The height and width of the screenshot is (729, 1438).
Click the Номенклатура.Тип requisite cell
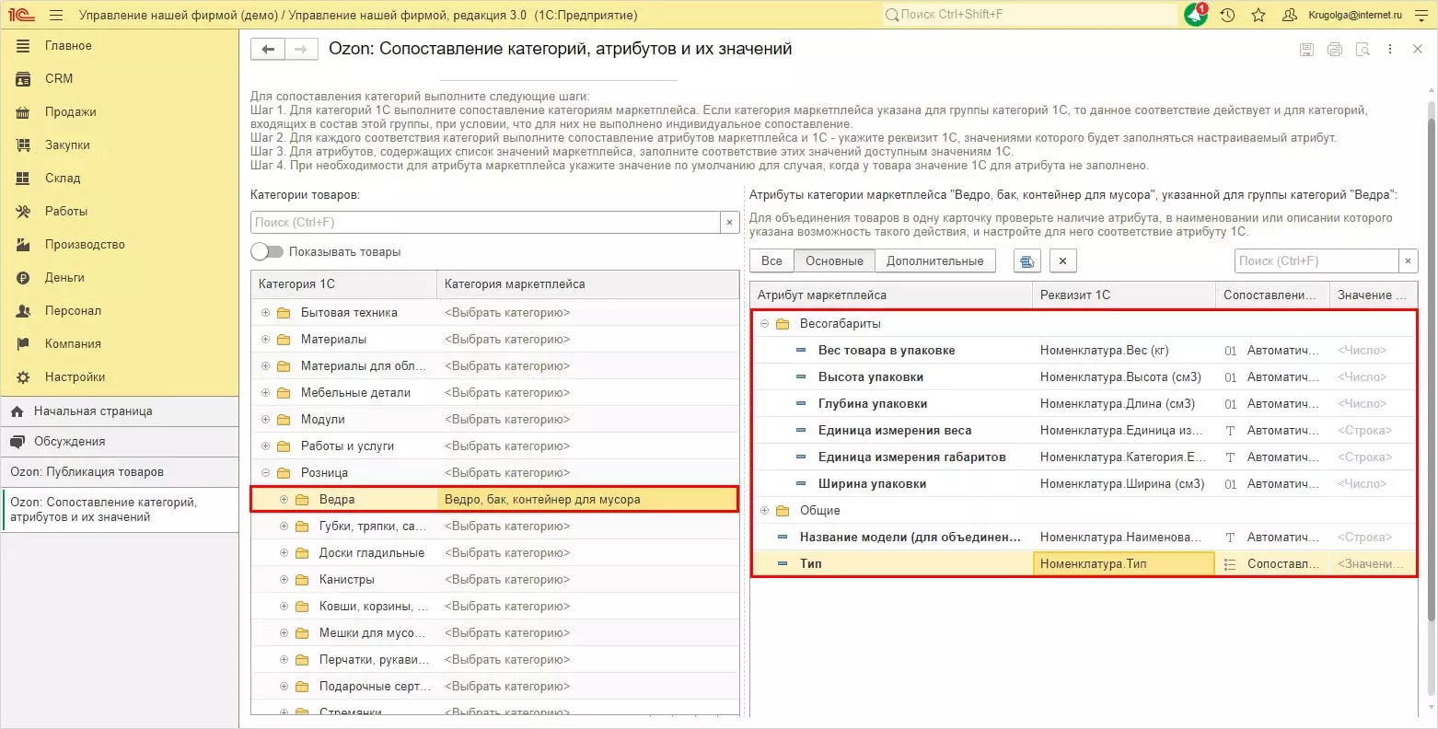pyautogui.click(x=1124, y=564)
